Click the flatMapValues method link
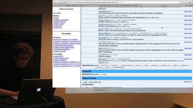The image size is (193, 108). pyautogui.click(x=104, y=42)
